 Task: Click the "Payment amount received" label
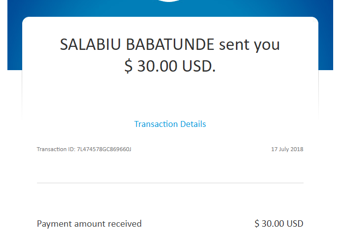tap(89, 224)
